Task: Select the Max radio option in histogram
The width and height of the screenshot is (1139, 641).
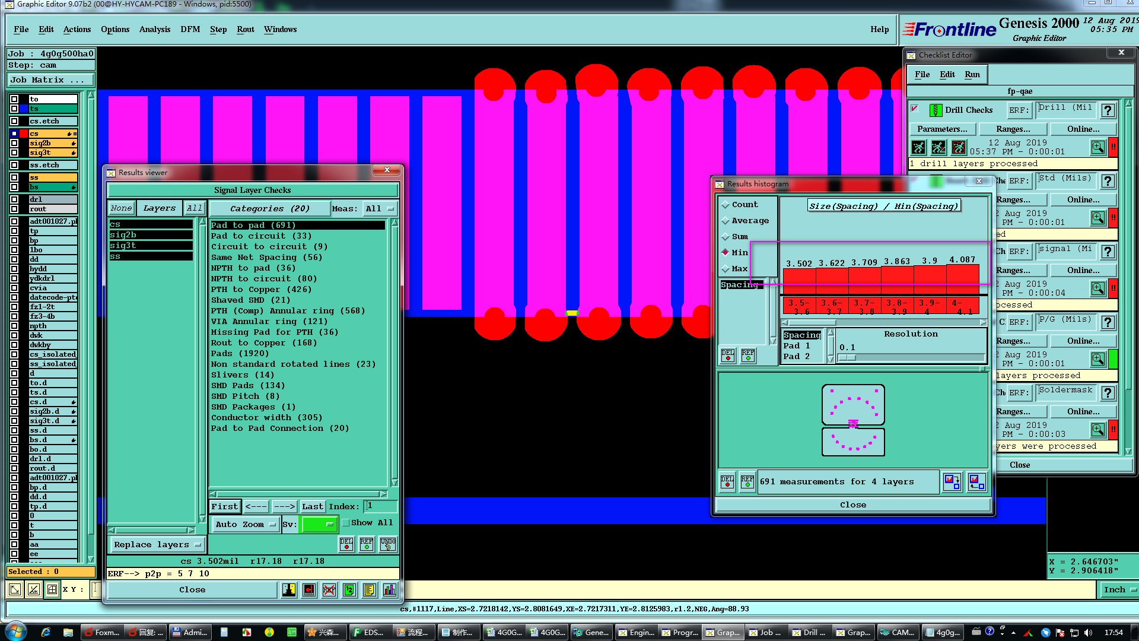Action: (726, 269)
